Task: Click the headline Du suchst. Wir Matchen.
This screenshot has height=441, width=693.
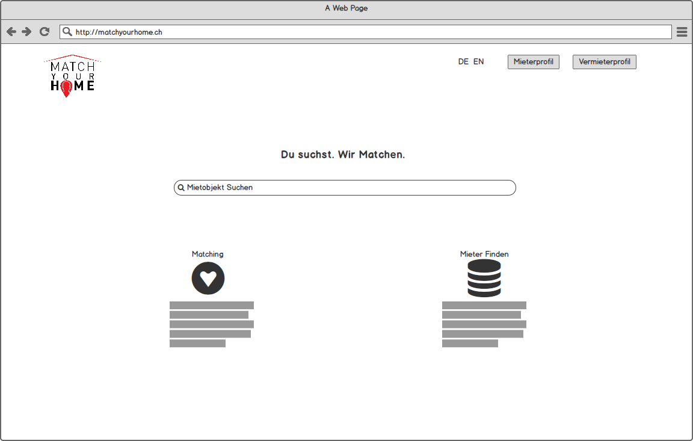Action: pos(344,154)
